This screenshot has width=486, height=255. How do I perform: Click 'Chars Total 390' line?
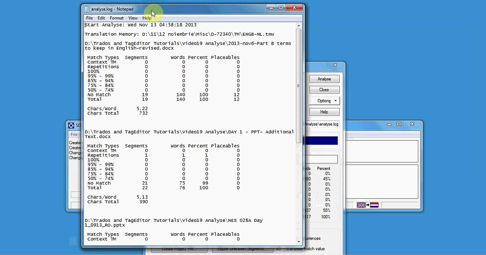tap(118, 202)
